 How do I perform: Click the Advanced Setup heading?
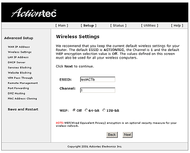tap(19, 38)
